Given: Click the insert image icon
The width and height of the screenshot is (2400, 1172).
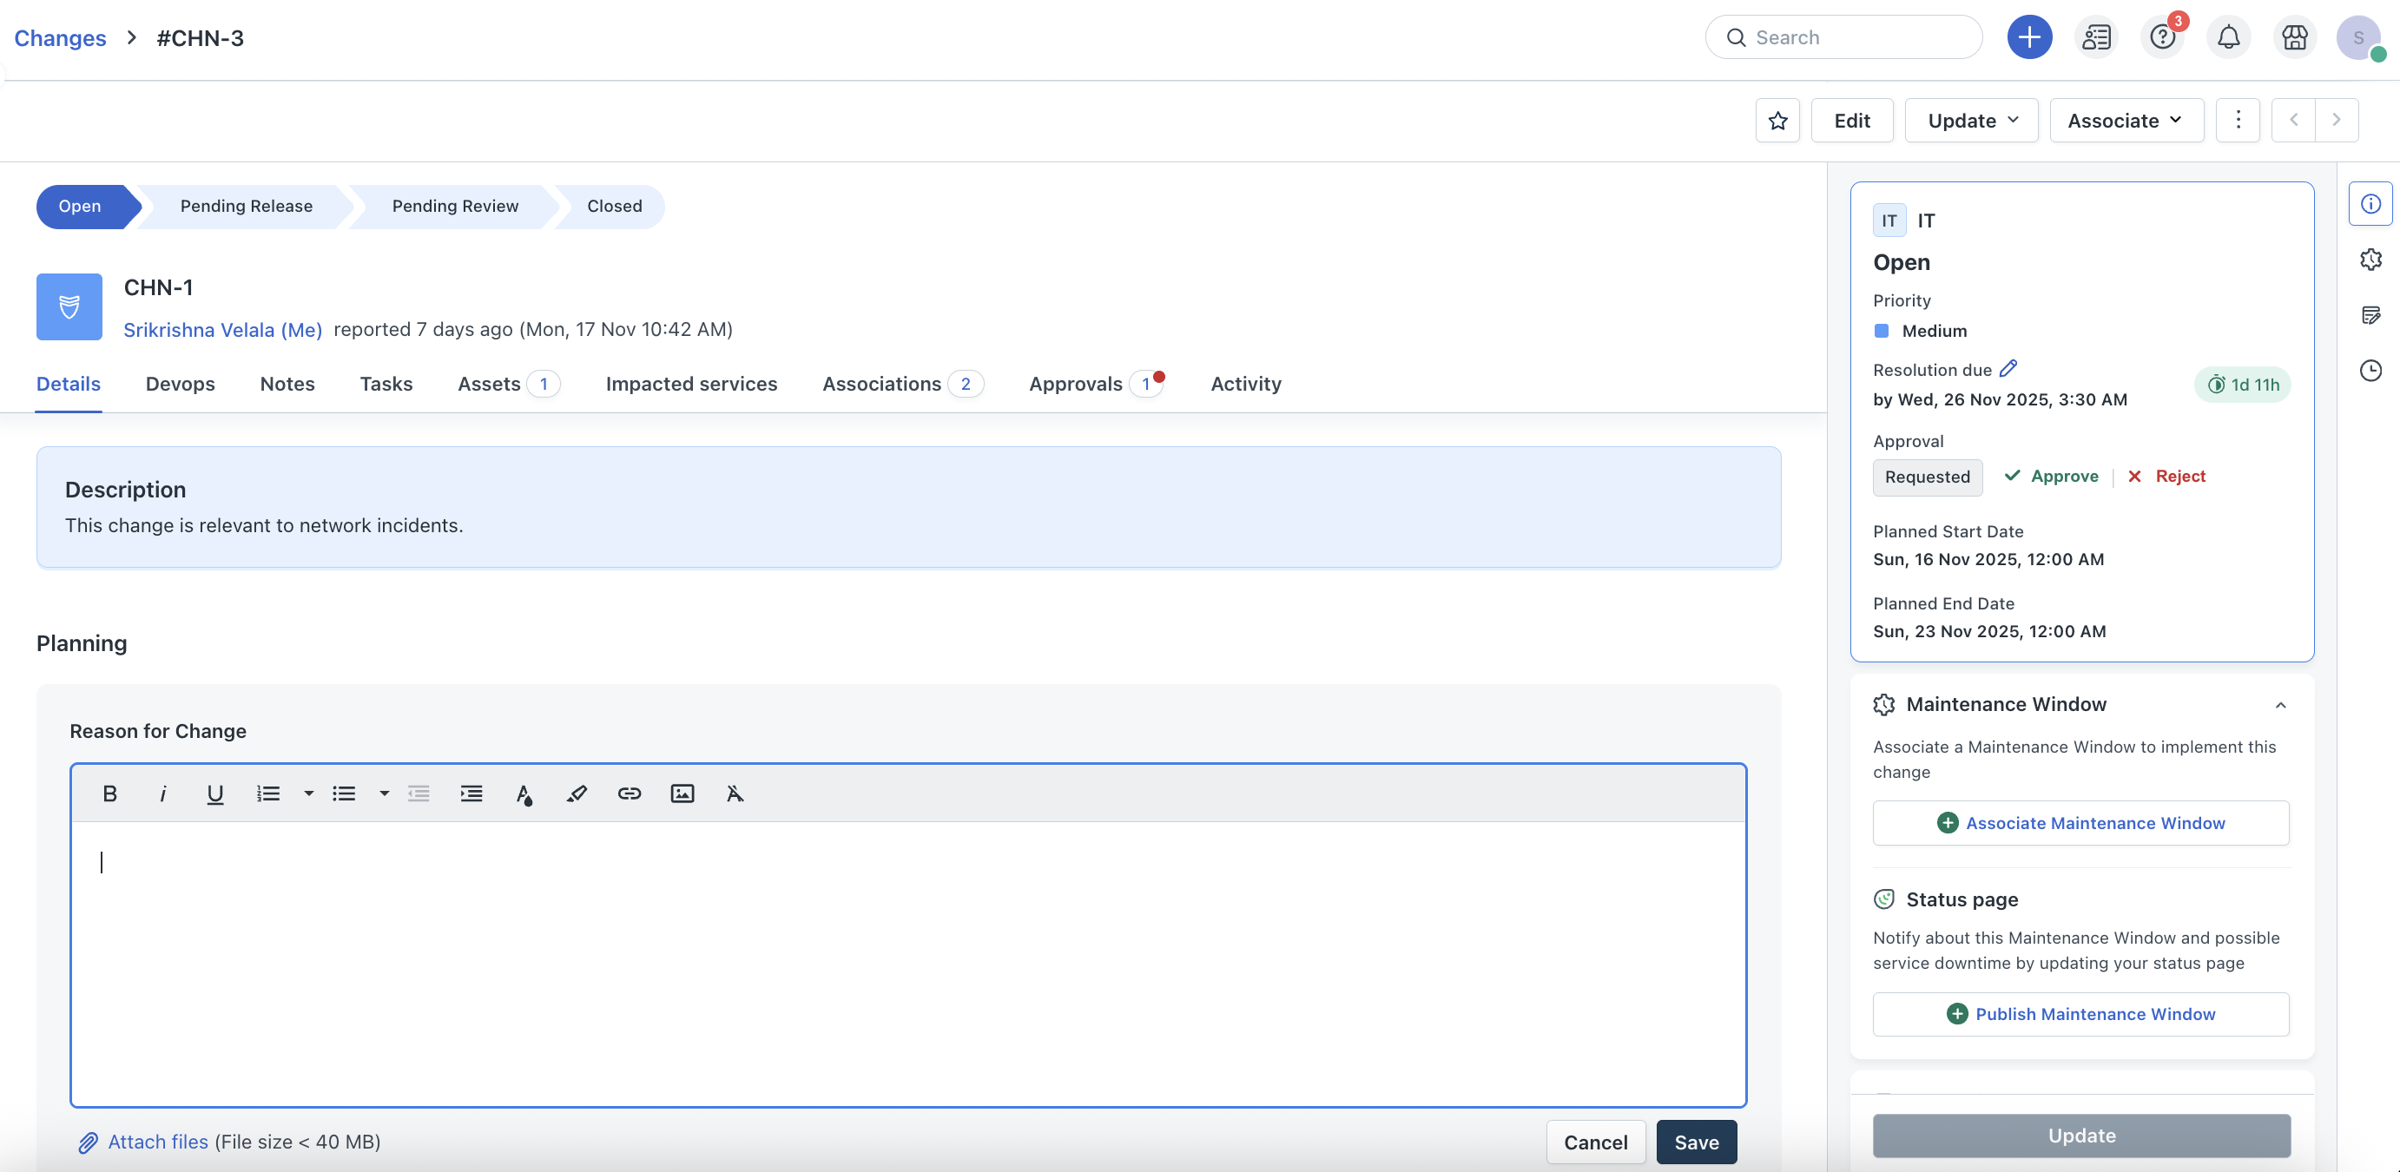Looking at the screenshot, I should [x=682, y=793].
